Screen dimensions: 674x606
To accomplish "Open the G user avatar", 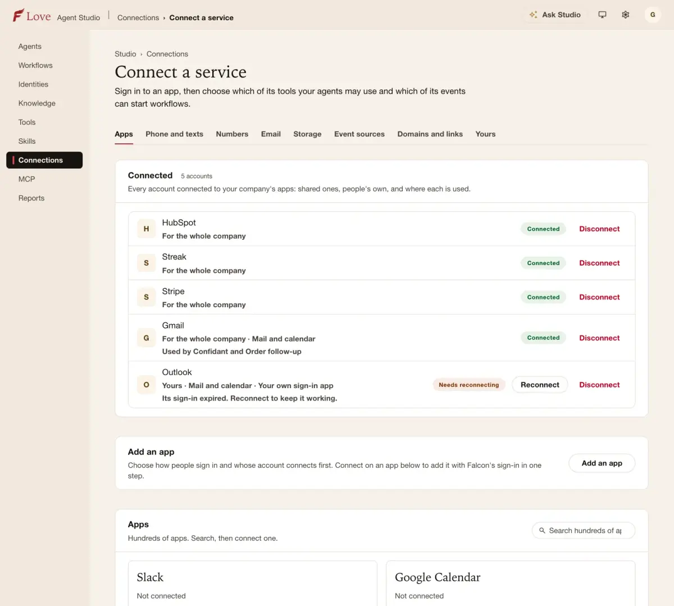I will (x=653, y=15).
